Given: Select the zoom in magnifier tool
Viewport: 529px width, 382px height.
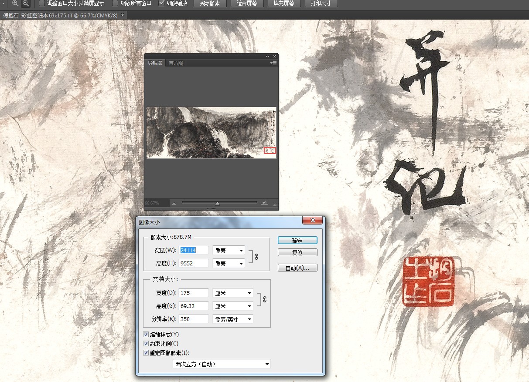Looking at the screenshot, I should [x=15, y=3].
